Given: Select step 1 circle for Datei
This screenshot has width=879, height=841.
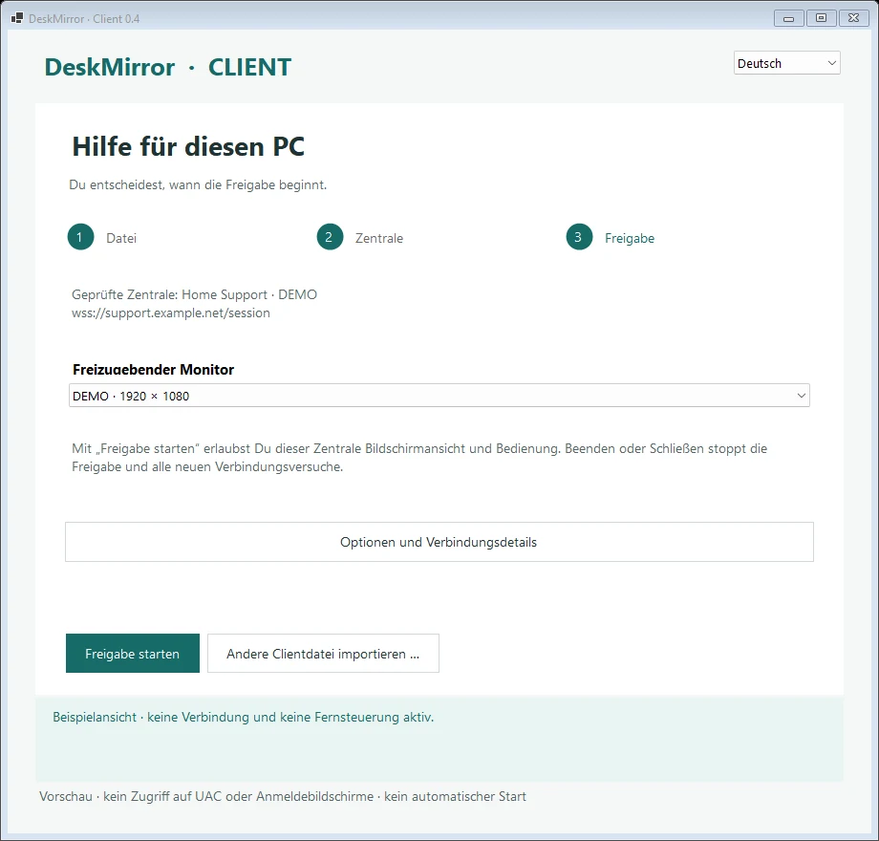Looking at the screenshot, I should point(80,237).
